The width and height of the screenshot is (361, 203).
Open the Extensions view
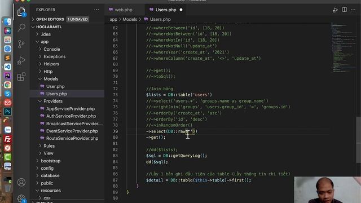coord(21,77)
